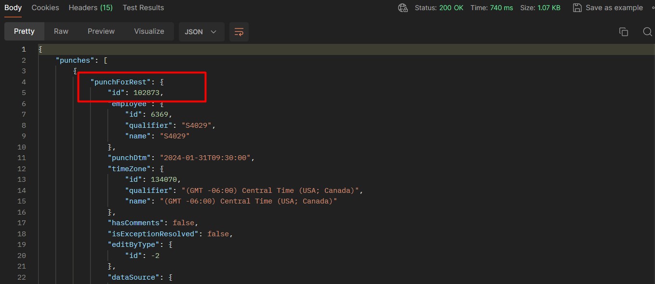Open the Body tab
This screenshot has width=655, height=284.
point(13,8)
